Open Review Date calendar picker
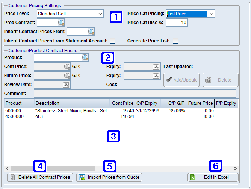 66,85
